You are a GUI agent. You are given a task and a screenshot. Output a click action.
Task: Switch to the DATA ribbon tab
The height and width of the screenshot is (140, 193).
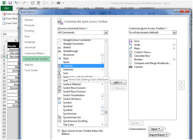86,8
